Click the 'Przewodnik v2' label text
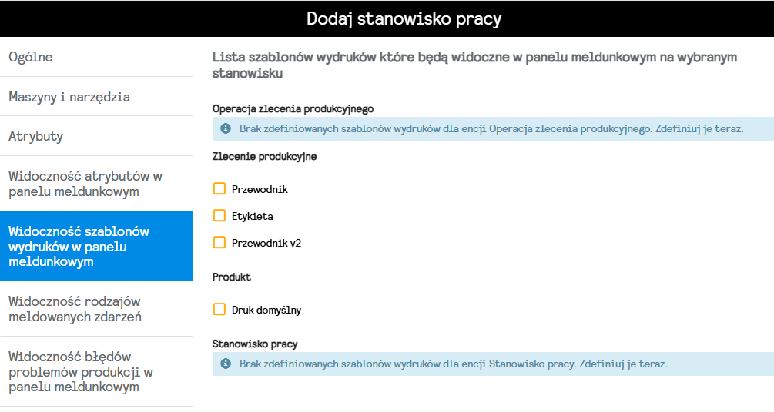 point(266,243)
